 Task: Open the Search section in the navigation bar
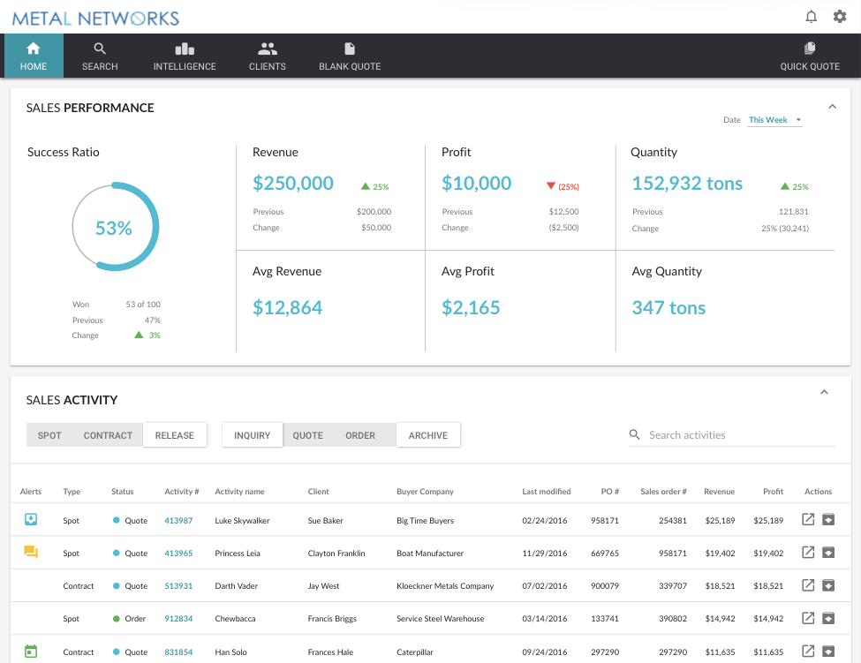[99, 55]
